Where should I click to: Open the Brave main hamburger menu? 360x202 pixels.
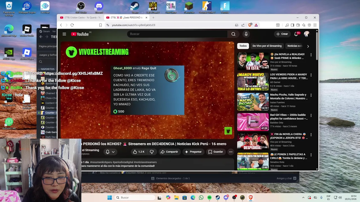[315, 25]
